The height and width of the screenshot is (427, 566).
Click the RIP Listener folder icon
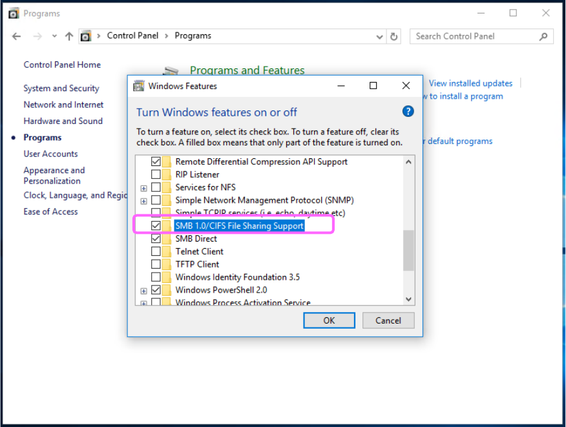tap(167, 174)
